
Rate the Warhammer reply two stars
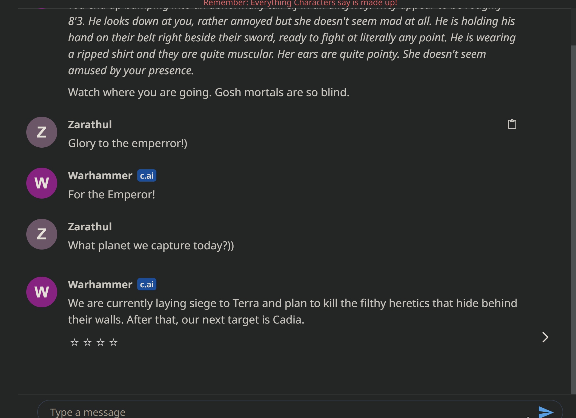pos(87,342)
